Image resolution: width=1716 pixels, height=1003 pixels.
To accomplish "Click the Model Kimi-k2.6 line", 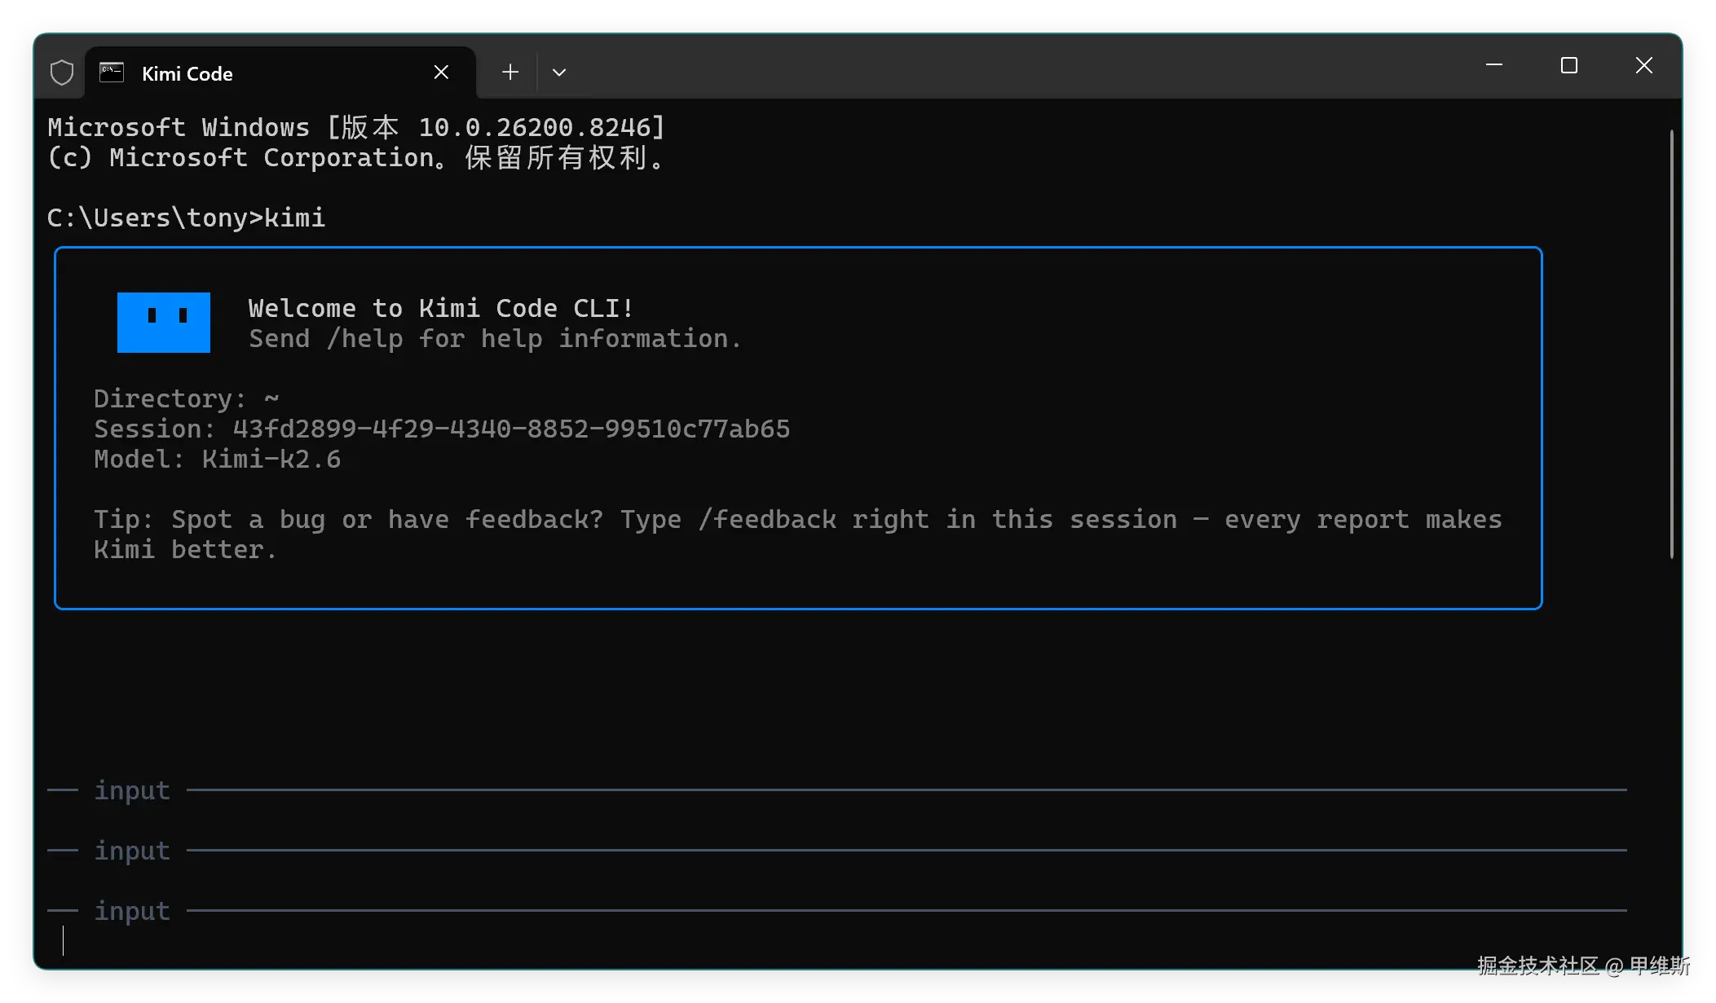I will click(x=218, y=459).
